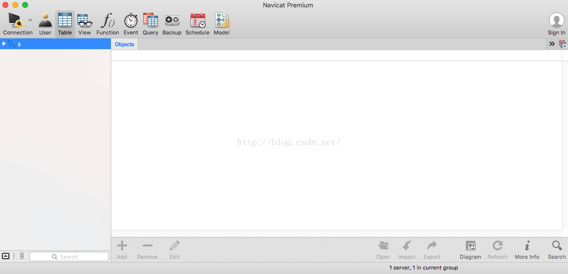Toggle the sidebar panel icon at bottom left
This screenshot has width=568, height=274.
[5, 256]
